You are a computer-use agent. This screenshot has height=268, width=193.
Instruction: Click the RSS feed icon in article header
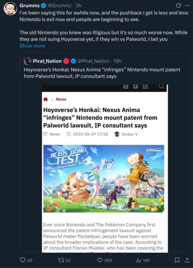[145, 86]
